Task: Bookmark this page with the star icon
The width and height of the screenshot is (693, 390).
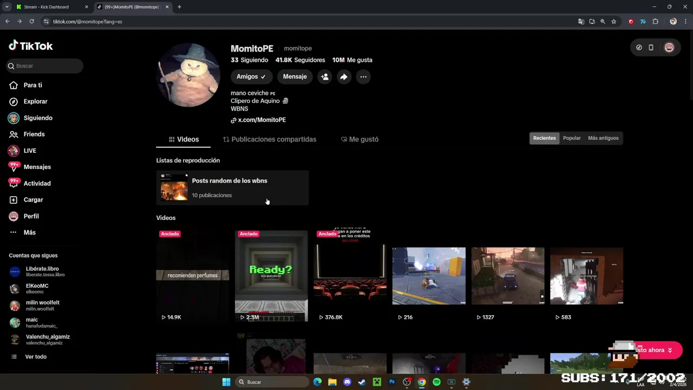Action: 613,22
